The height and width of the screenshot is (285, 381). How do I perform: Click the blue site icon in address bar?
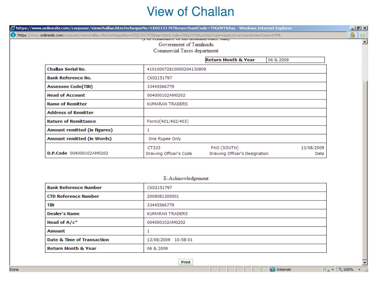coord(13,35)
